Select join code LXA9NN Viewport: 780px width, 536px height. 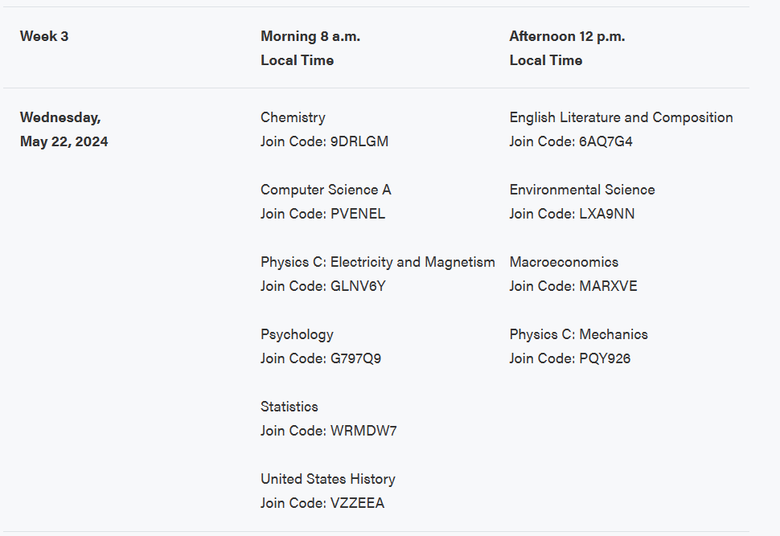[x=606, y=214]
